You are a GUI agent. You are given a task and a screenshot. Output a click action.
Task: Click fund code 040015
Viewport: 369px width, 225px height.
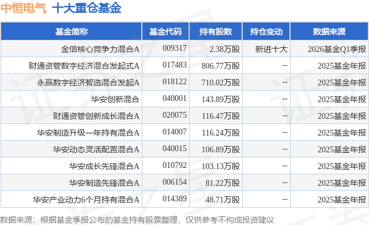pyautogui.click(x=175, y=148)
